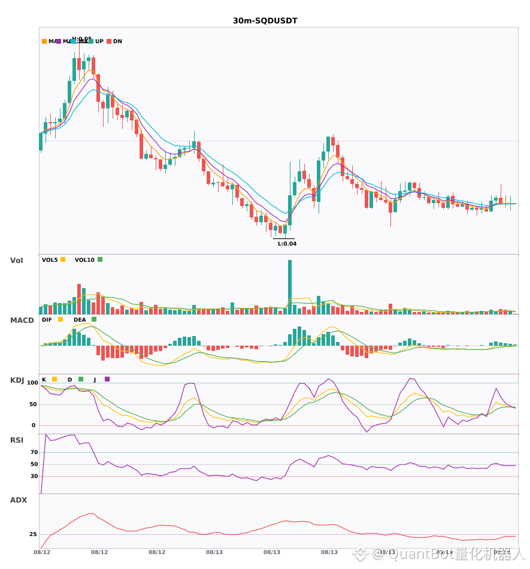Viewport: 530px width, 569px height.
Task: Click the VOL10 legend text
Action: point(84,260)
